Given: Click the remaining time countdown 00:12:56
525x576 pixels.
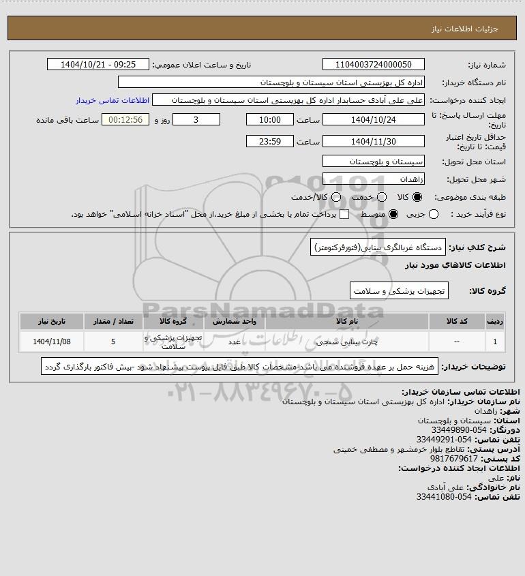Looking at the screenshot, I should tap(125, 119).
